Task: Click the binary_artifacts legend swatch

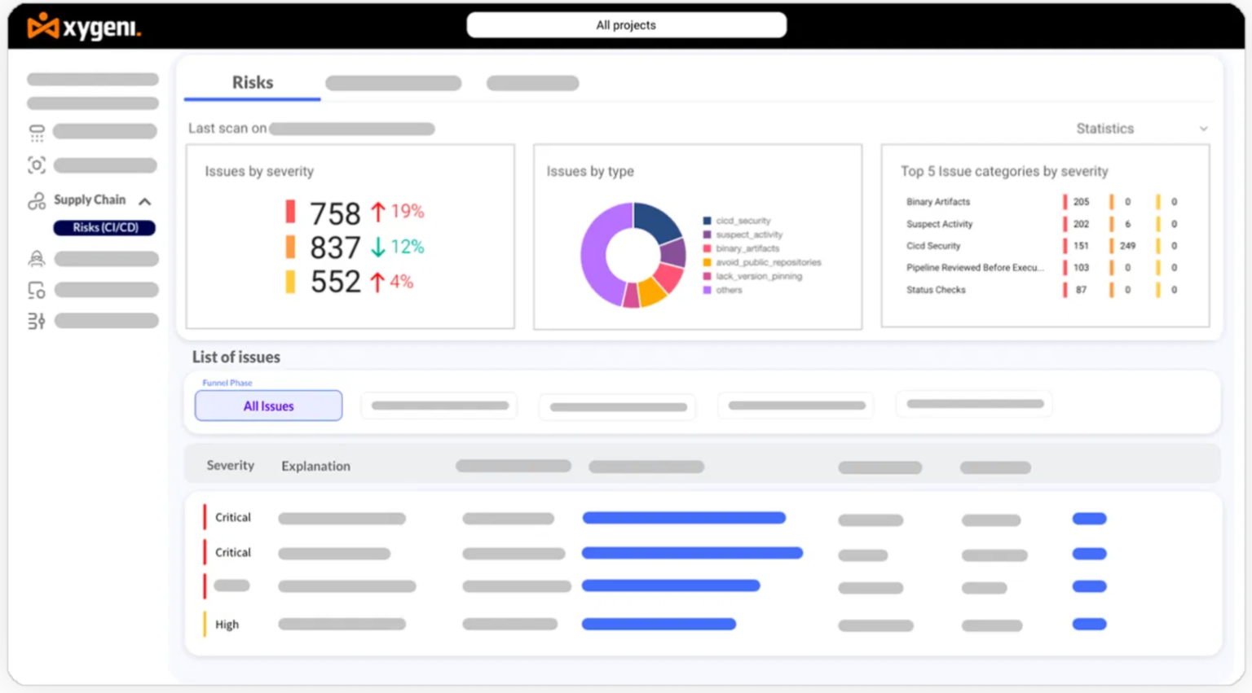Action: 708,248
